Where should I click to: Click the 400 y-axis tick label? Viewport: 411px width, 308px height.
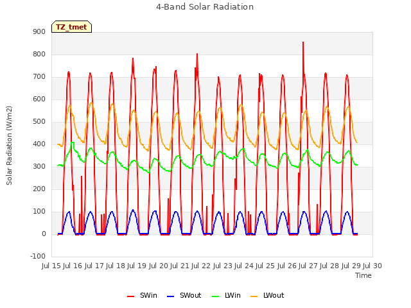(39, 144)
